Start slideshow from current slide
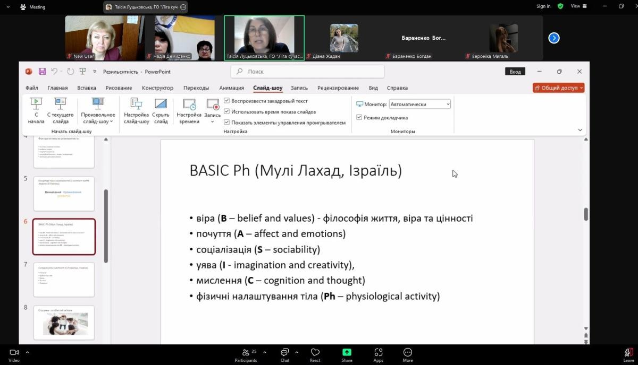 pyautogui.click(x=61, y=105)
